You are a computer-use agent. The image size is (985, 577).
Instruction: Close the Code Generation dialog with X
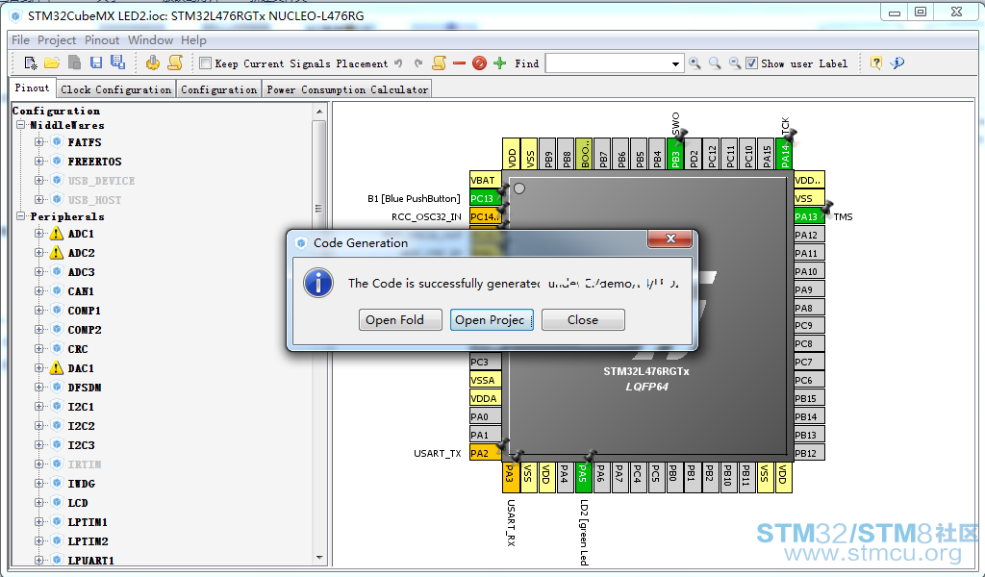tap(670, 238)
